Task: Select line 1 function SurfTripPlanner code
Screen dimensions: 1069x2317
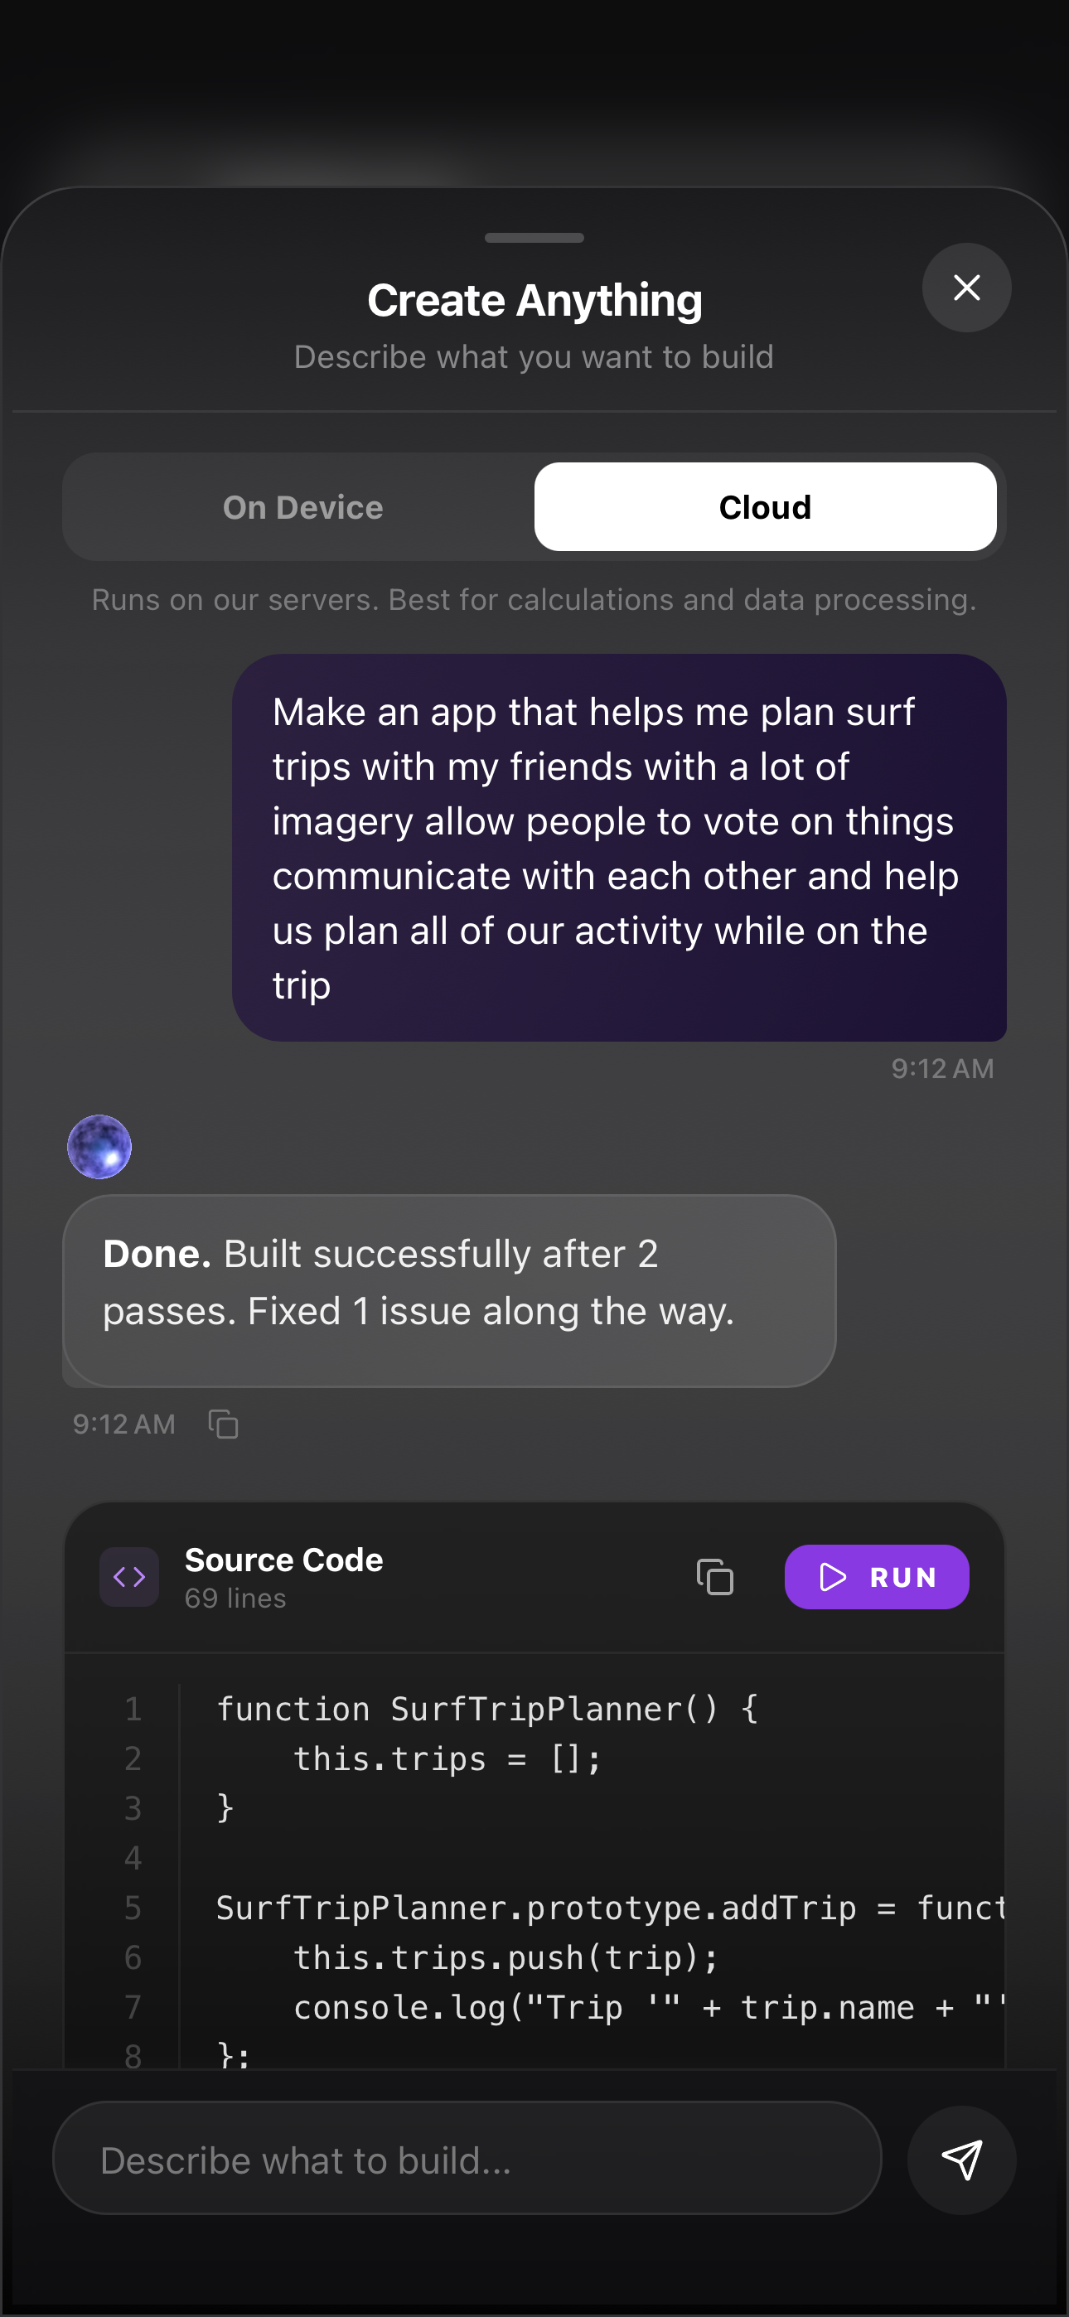Action: [488, 1709]
